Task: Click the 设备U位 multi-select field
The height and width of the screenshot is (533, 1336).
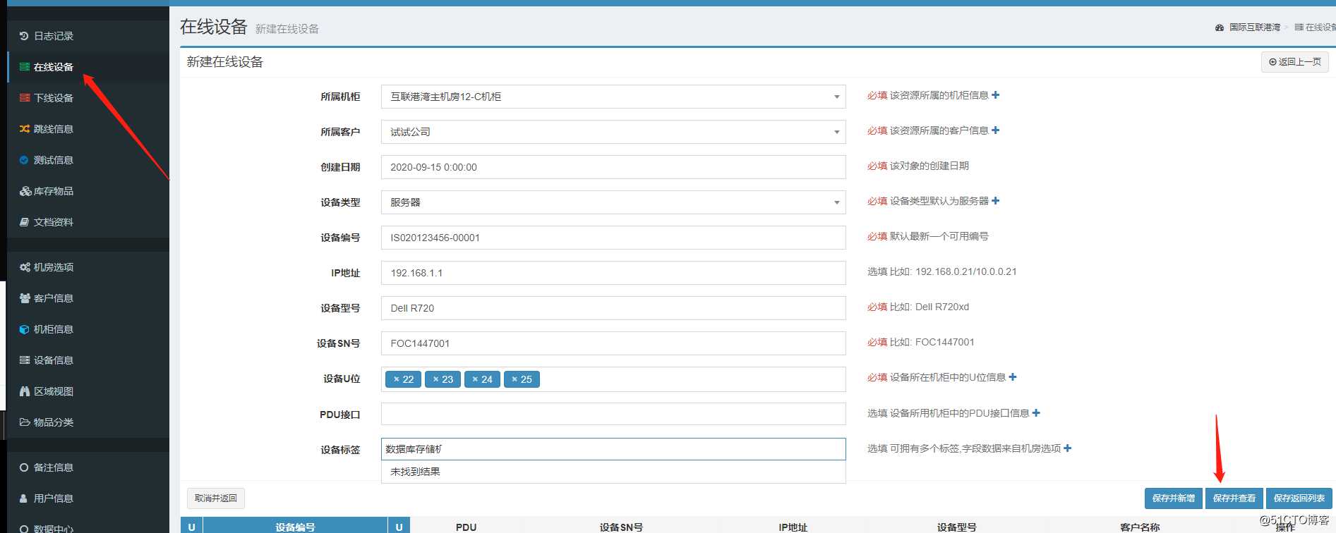Action: click(x=613, y=379)
